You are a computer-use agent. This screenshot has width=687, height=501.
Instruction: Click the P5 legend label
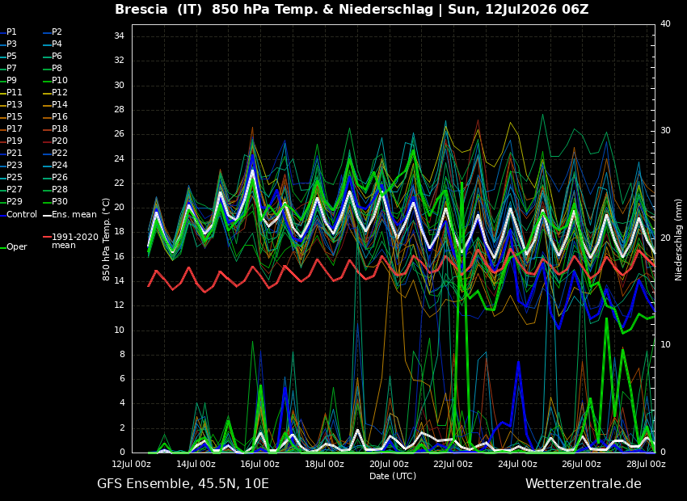point(11,56)
